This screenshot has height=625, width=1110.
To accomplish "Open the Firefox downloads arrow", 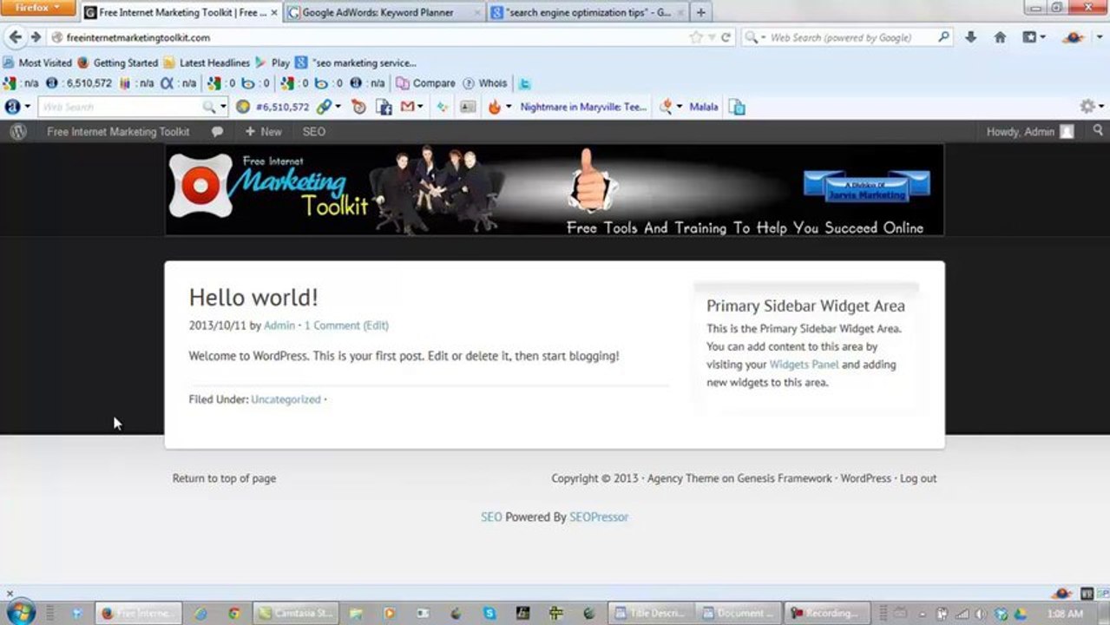I will click(x=970, y=37).
